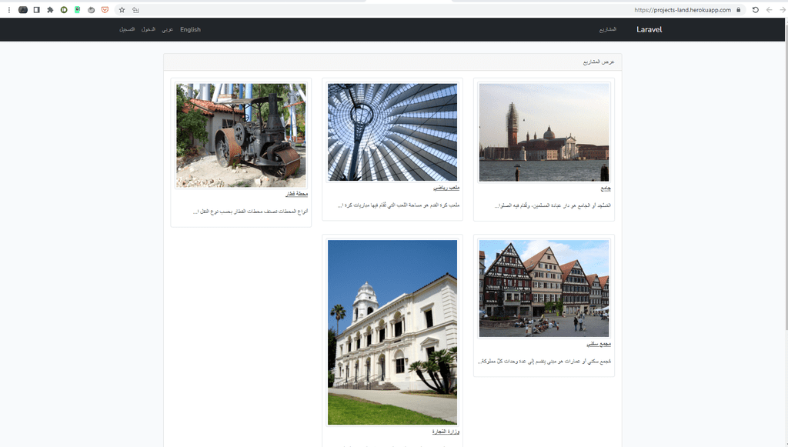
Task: Click the share page icon
Action: (135, 9)
